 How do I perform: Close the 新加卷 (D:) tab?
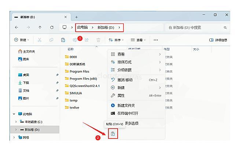(65, 17)
